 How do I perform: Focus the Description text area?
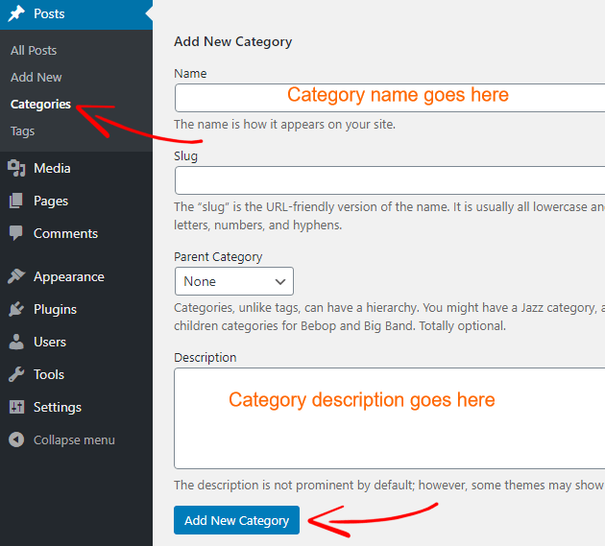click(390, 418)
